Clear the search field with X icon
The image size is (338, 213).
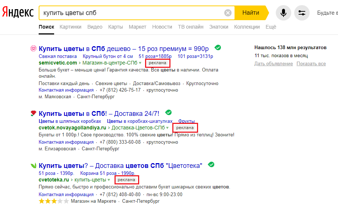pyautogui.click(x=228, y=13)
